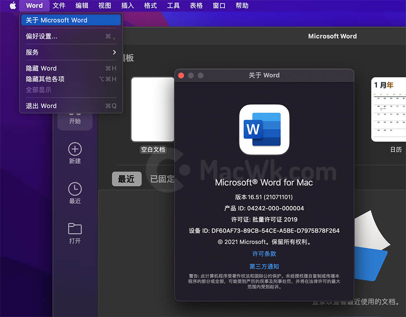
Task: Open the 帮助 menu
Action: point(242,5)
